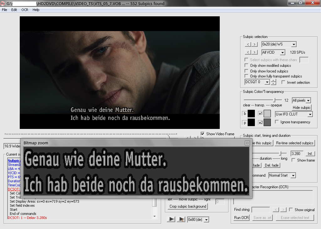Screen dimensions: 321x229
Task: Click the b color label button
Action: coord(245,114)
